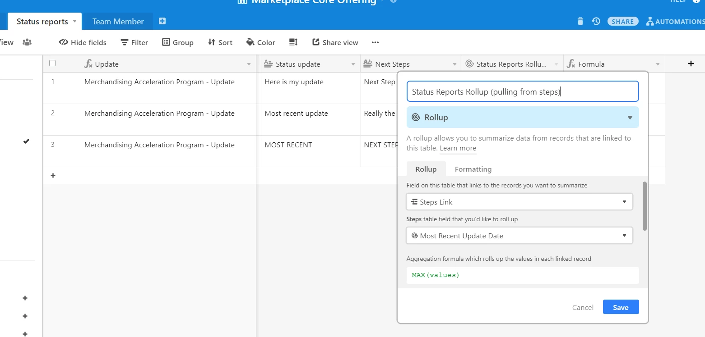
Task: Switch to Team Member tab
Action: pos(118,21)
